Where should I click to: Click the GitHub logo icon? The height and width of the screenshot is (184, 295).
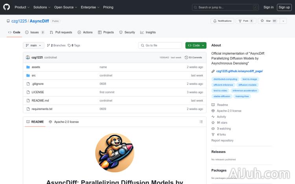(7, 7)
